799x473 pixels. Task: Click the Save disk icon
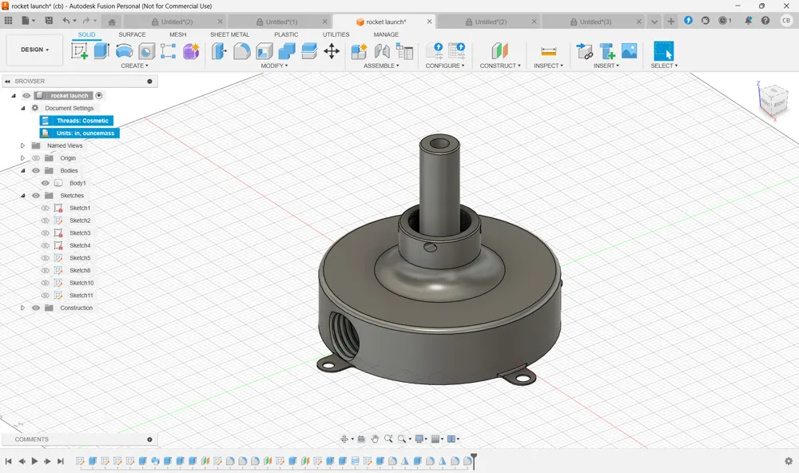49,21
